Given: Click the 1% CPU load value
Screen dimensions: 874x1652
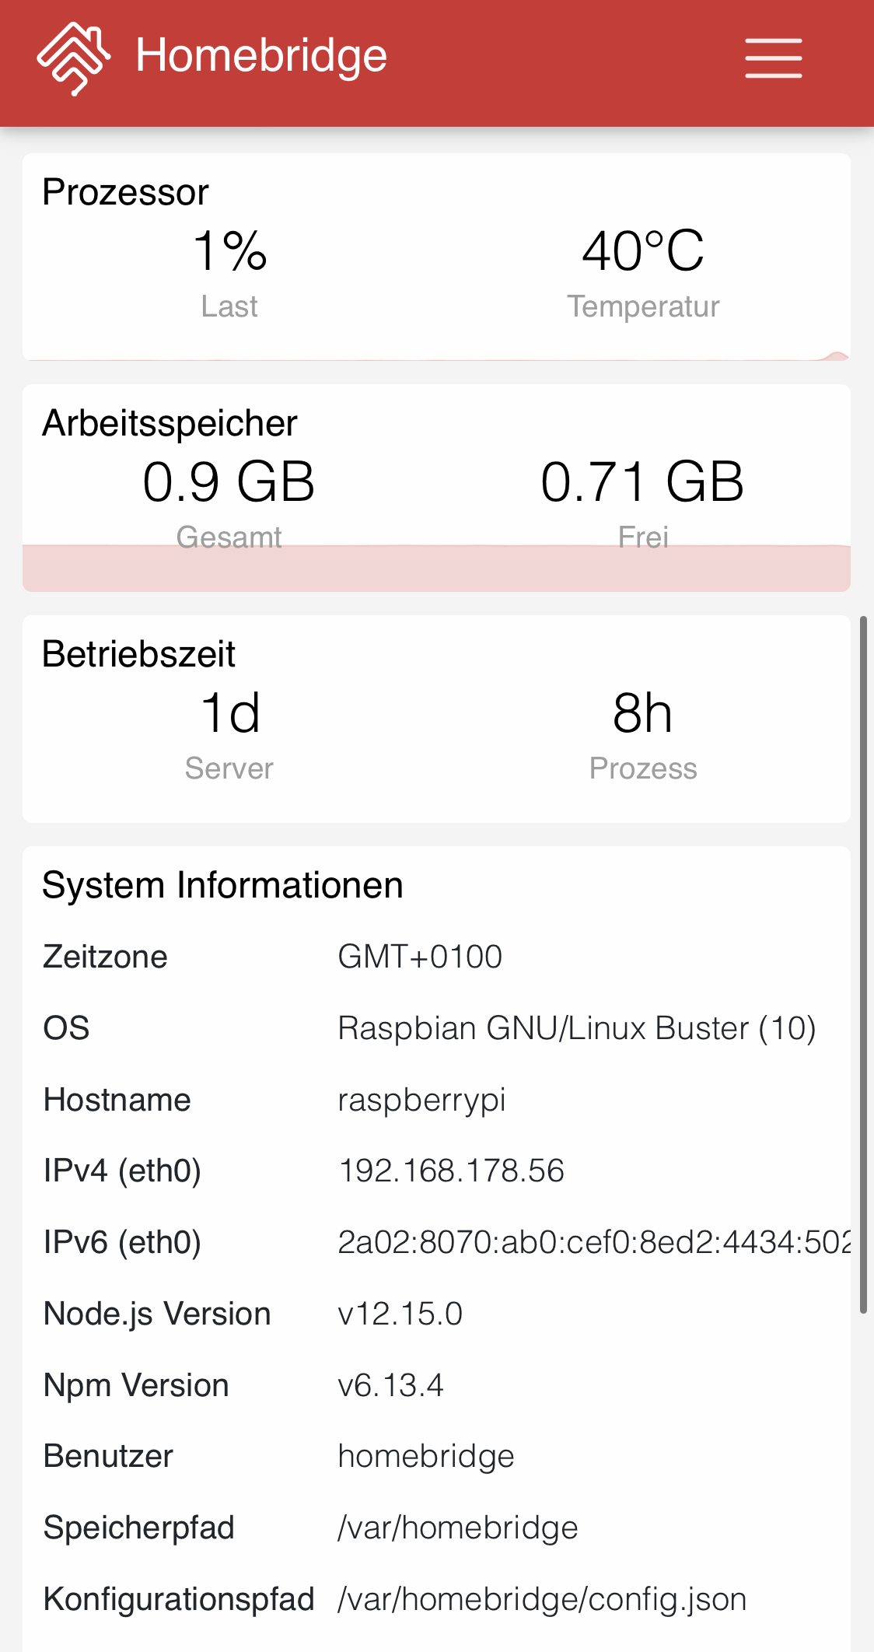Looking at the screenshot, I should coord(229,251).
